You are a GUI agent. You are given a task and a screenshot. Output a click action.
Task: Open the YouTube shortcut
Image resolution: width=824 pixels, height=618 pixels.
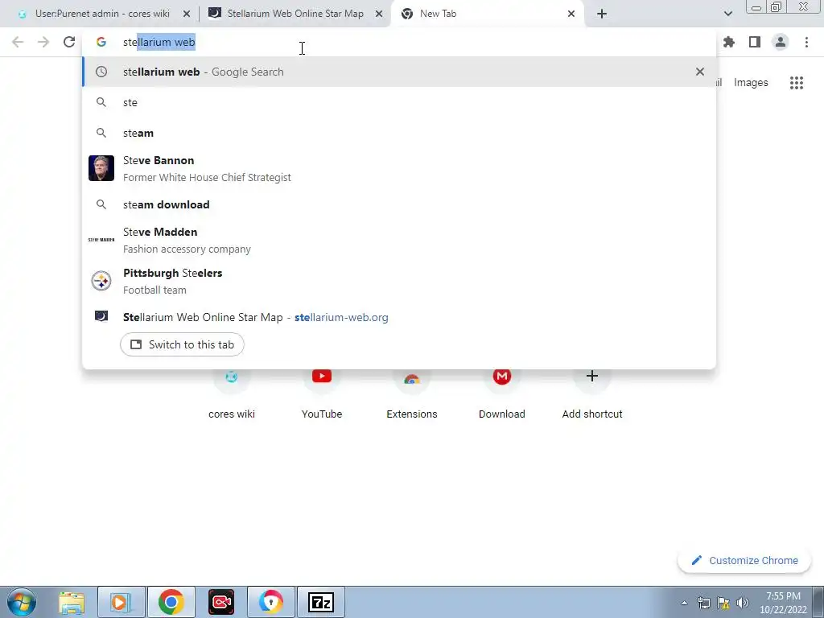(x=322, y=393)
